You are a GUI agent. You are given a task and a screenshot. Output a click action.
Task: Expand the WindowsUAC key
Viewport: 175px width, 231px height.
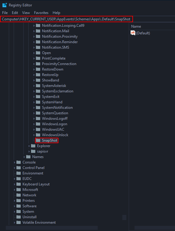pos(34,129)
